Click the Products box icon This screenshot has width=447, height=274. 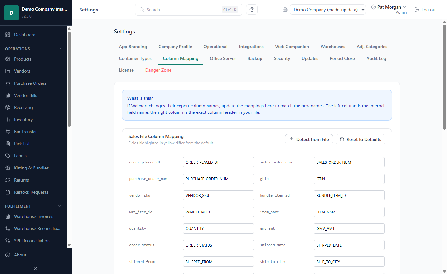tap(8, 59)
